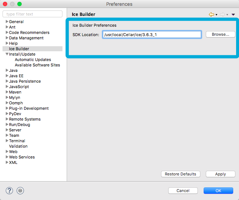This screenshot has width=239, height=200.
Task: Select the Team category label
Action: point(14,135)
